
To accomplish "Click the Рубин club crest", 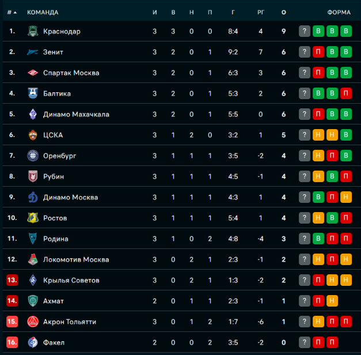I will pos(33,176).
